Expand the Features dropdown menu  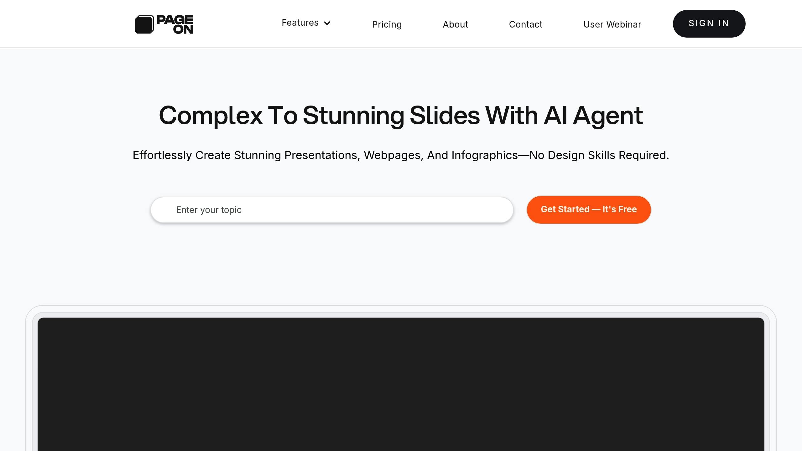coord(306,23)
